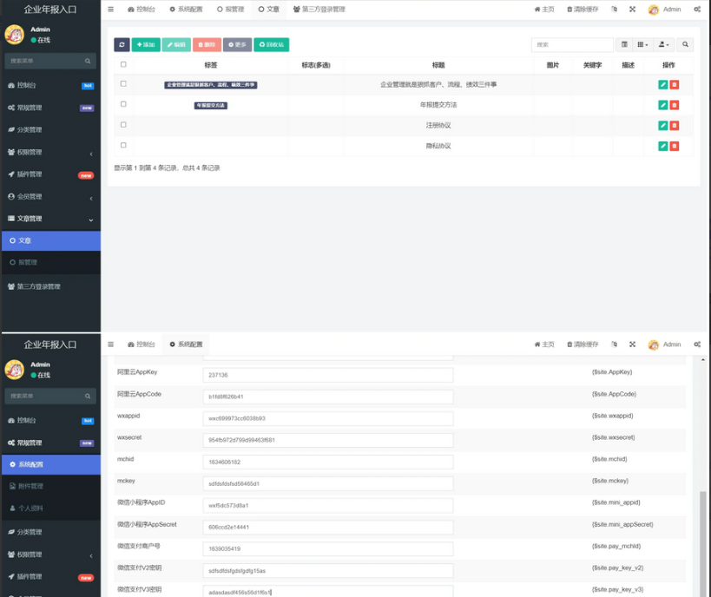The width and height of the screenshot is (711, 597).
Task: Toggle the table card view icon
Action: tap(624, 44)
